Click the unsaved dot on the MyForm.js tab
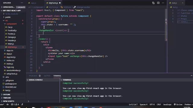The height and width of the screenshot is (108, 193). coord(60,3)
